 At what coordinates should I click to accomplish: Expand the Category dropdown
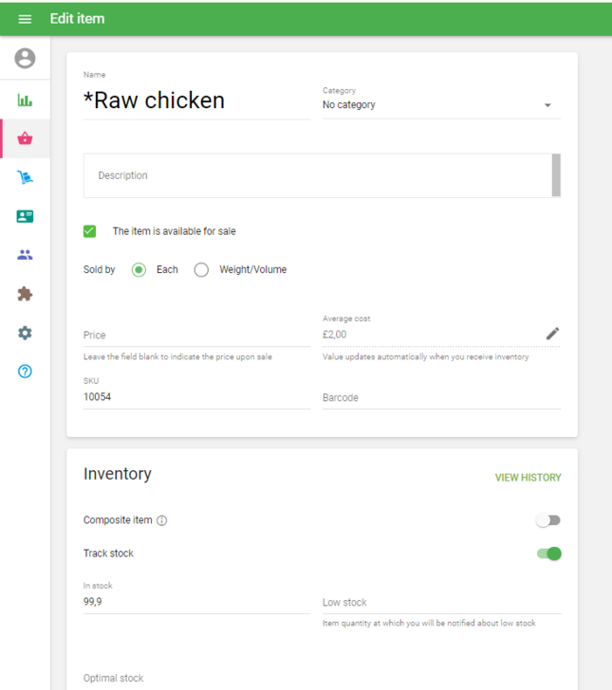(x=441, y=105)
